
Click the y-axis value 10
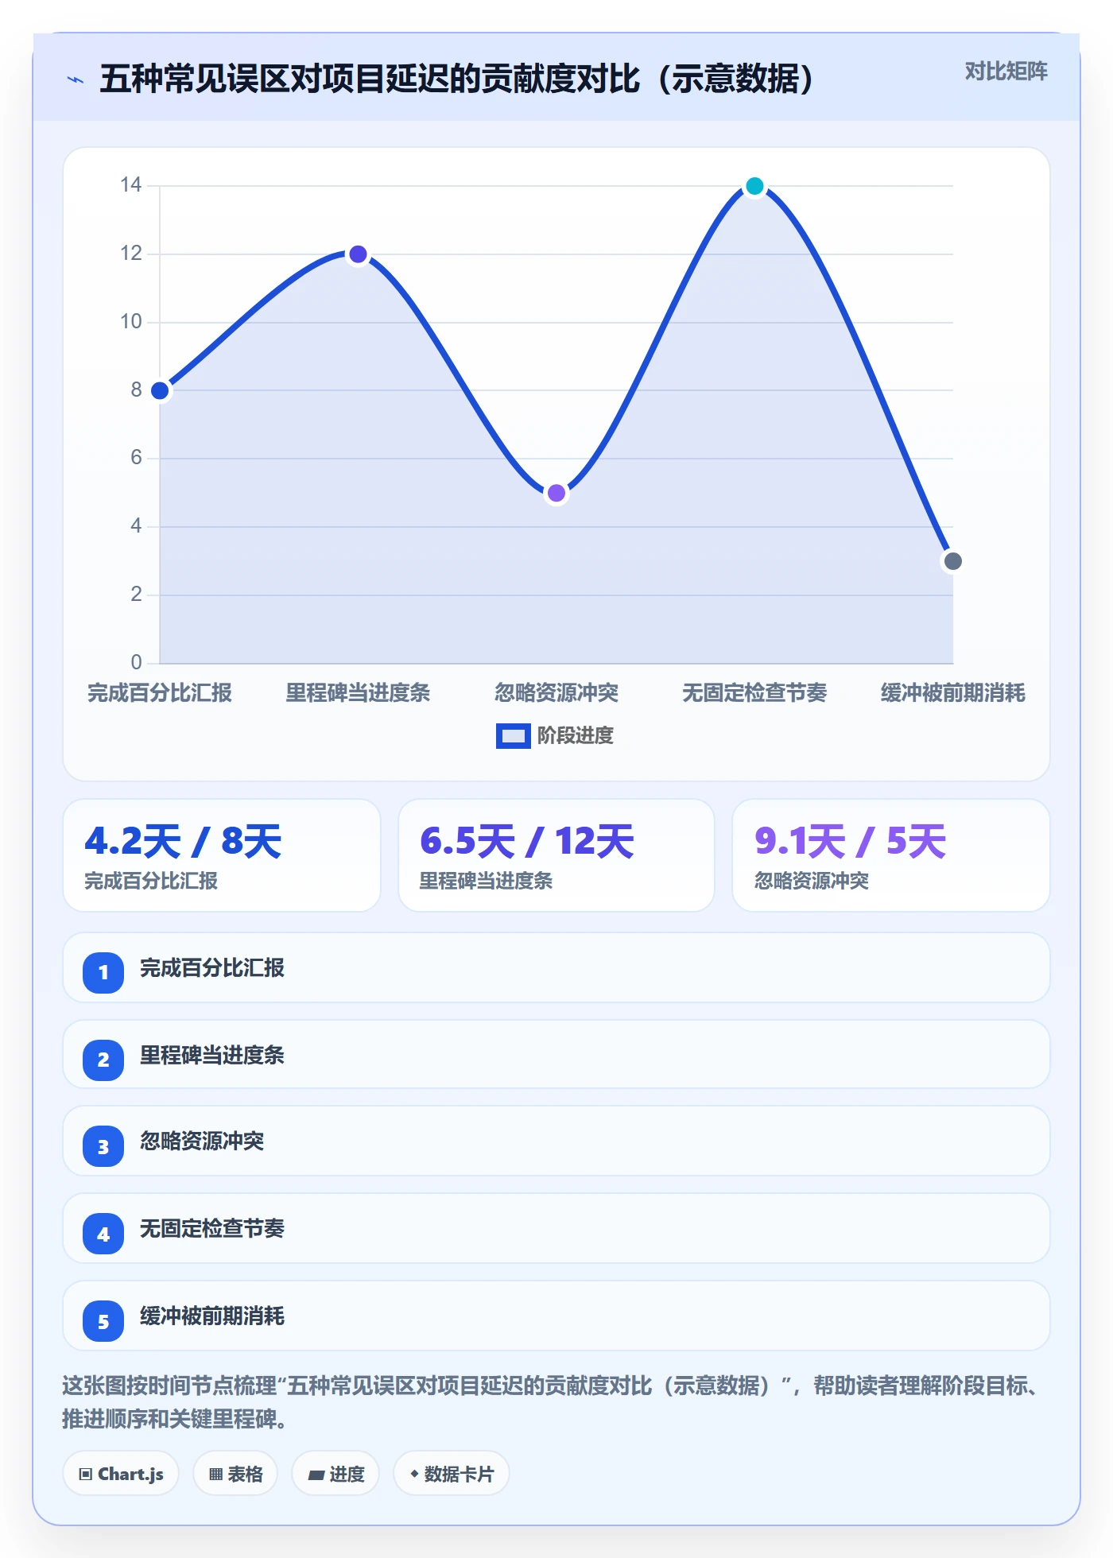click(131, 322)
